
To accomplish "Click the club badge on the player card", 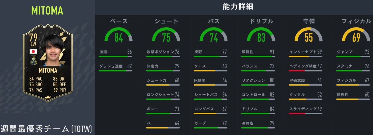I will [33, 61].
